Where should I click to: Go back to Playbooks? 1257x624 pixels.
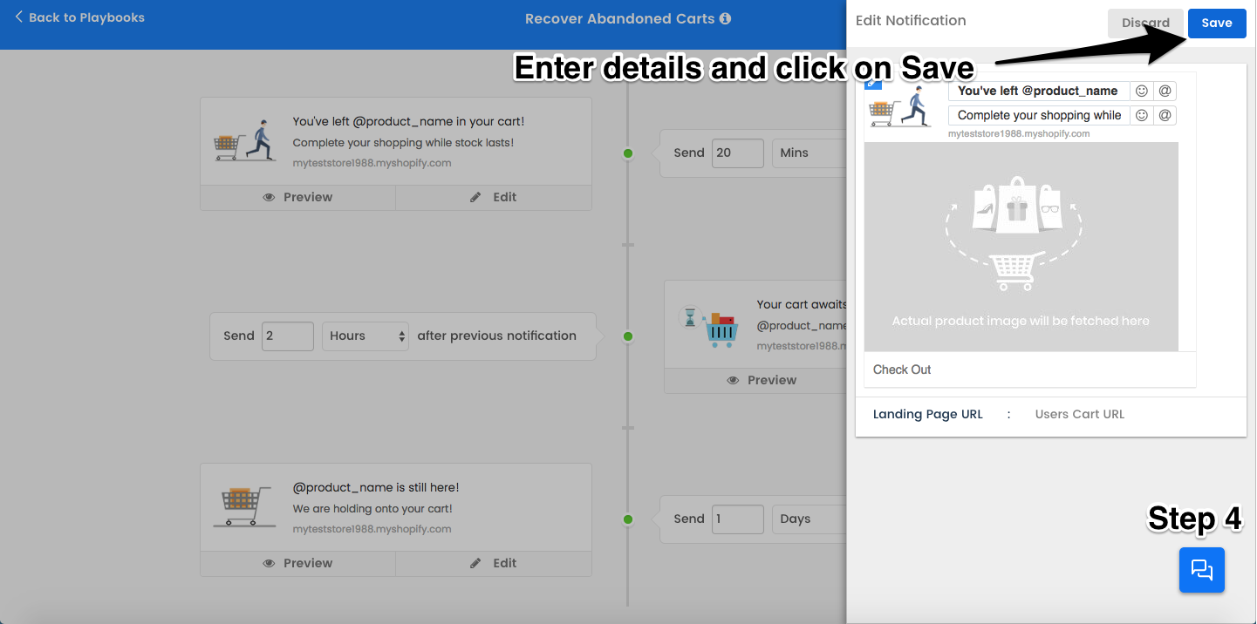[79, 17]
